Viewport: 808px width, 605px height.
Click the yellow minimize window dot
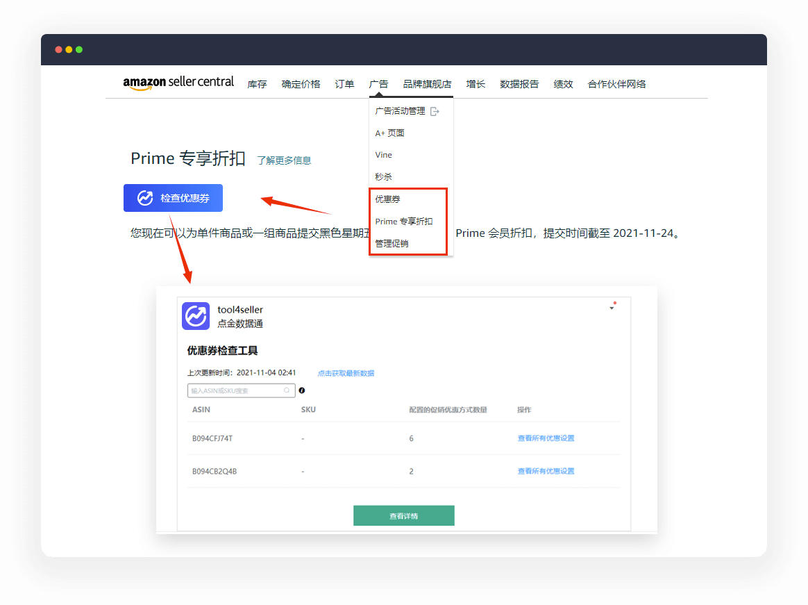[69, 49]
